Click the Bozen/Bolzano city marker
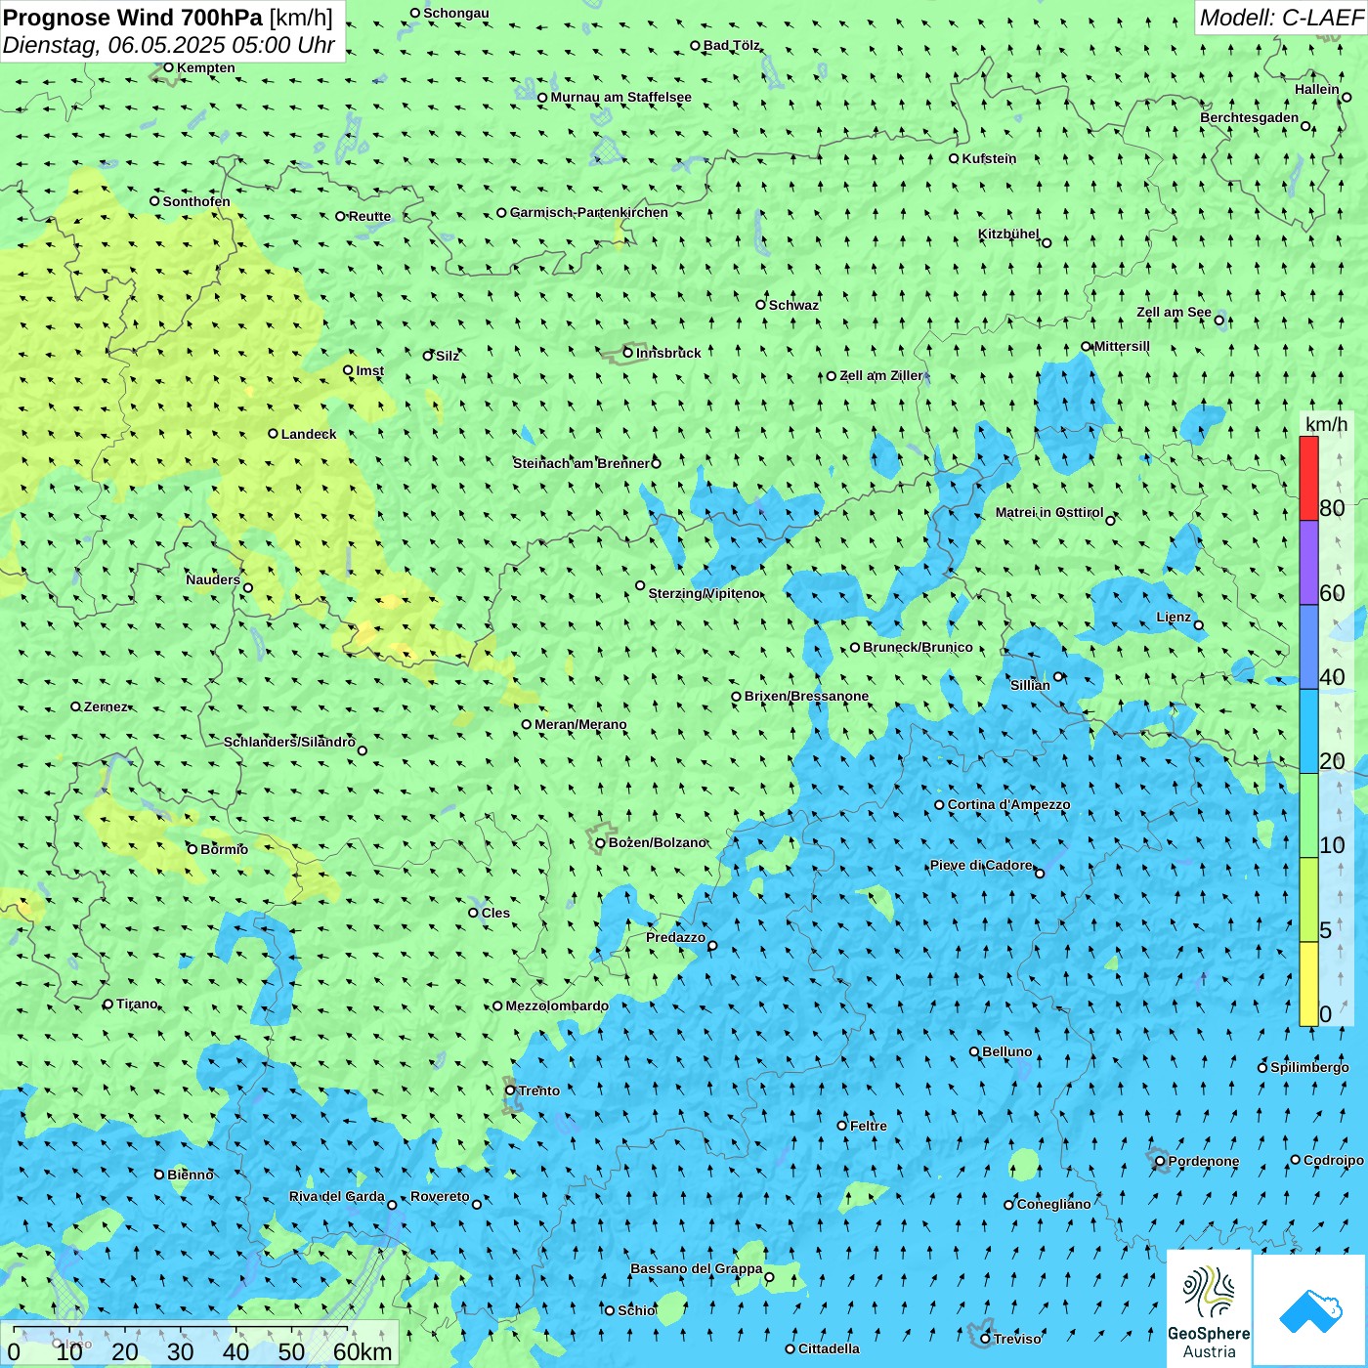 [x=601, y=842]
